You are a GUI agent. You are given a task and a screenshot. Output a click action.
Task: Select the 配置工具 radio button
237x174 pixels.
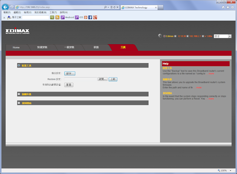[x=19, y=65]
